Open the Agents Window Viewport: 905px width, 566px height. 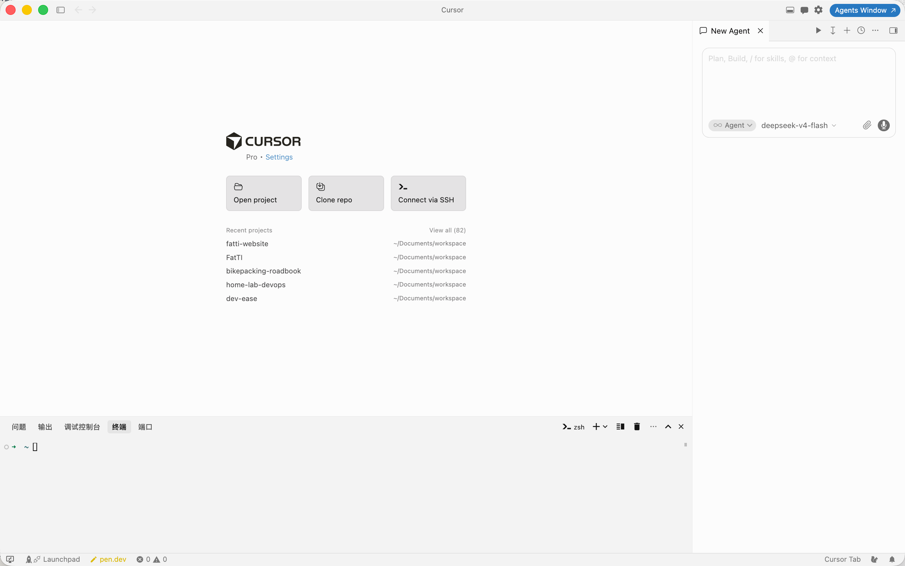(x=865, y=10)
